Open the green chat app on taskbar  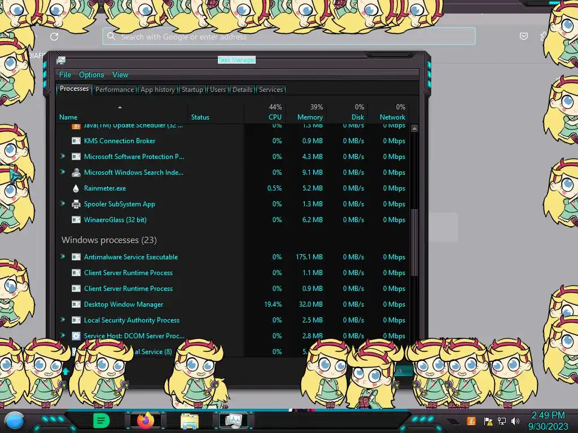pos(101,421)
